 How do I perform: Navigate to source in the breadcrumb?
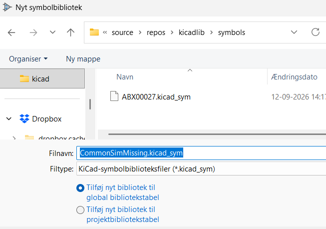coord(122,32)
